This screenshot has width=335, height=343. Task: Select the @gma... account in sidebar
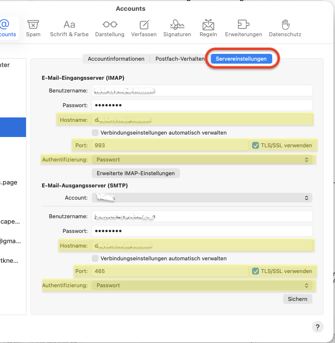(10, 241)
